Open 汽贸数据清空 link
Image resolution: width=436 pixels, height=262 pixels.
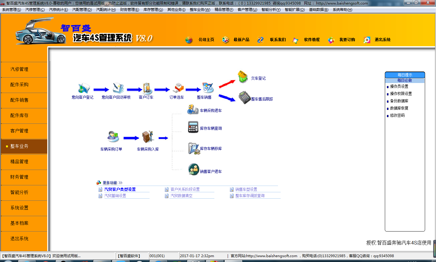pos(181,196)
